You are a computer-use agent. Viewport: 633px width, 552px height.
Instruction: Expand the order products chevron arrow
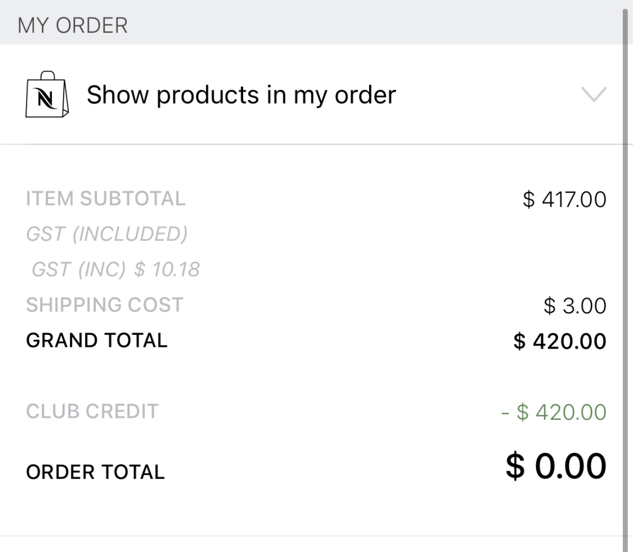[594, 94]
